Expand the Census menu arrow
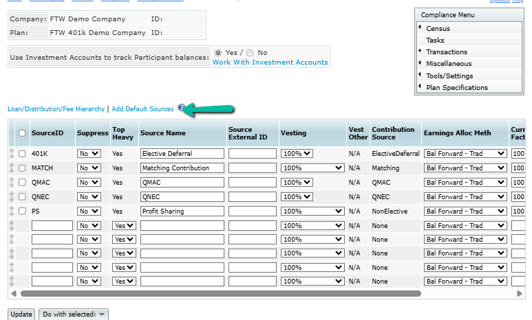Screen dimensions: 532x320 click(420, 27)
